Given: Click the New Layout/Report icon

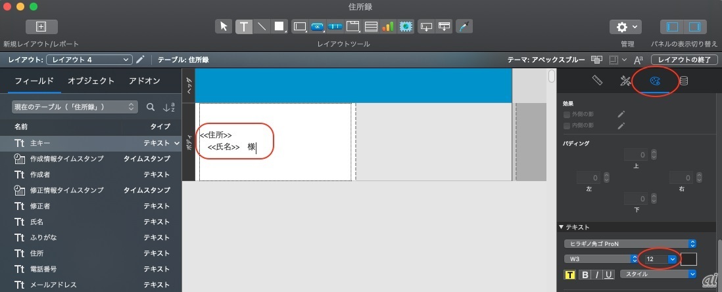Looking at the screenshot, I should point(41,27).
